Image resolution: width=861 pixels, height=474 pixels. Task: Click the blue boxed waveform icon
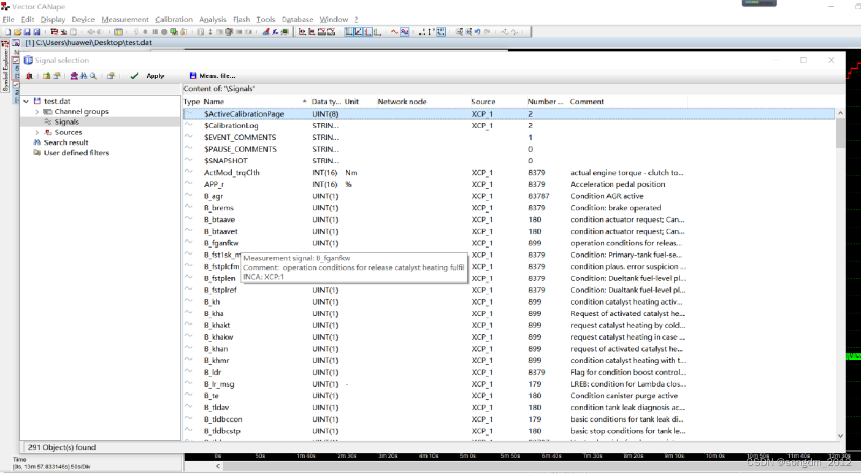point(404,31)
